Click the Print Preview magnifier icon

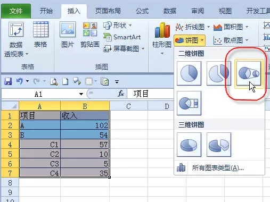pos(54,81)
